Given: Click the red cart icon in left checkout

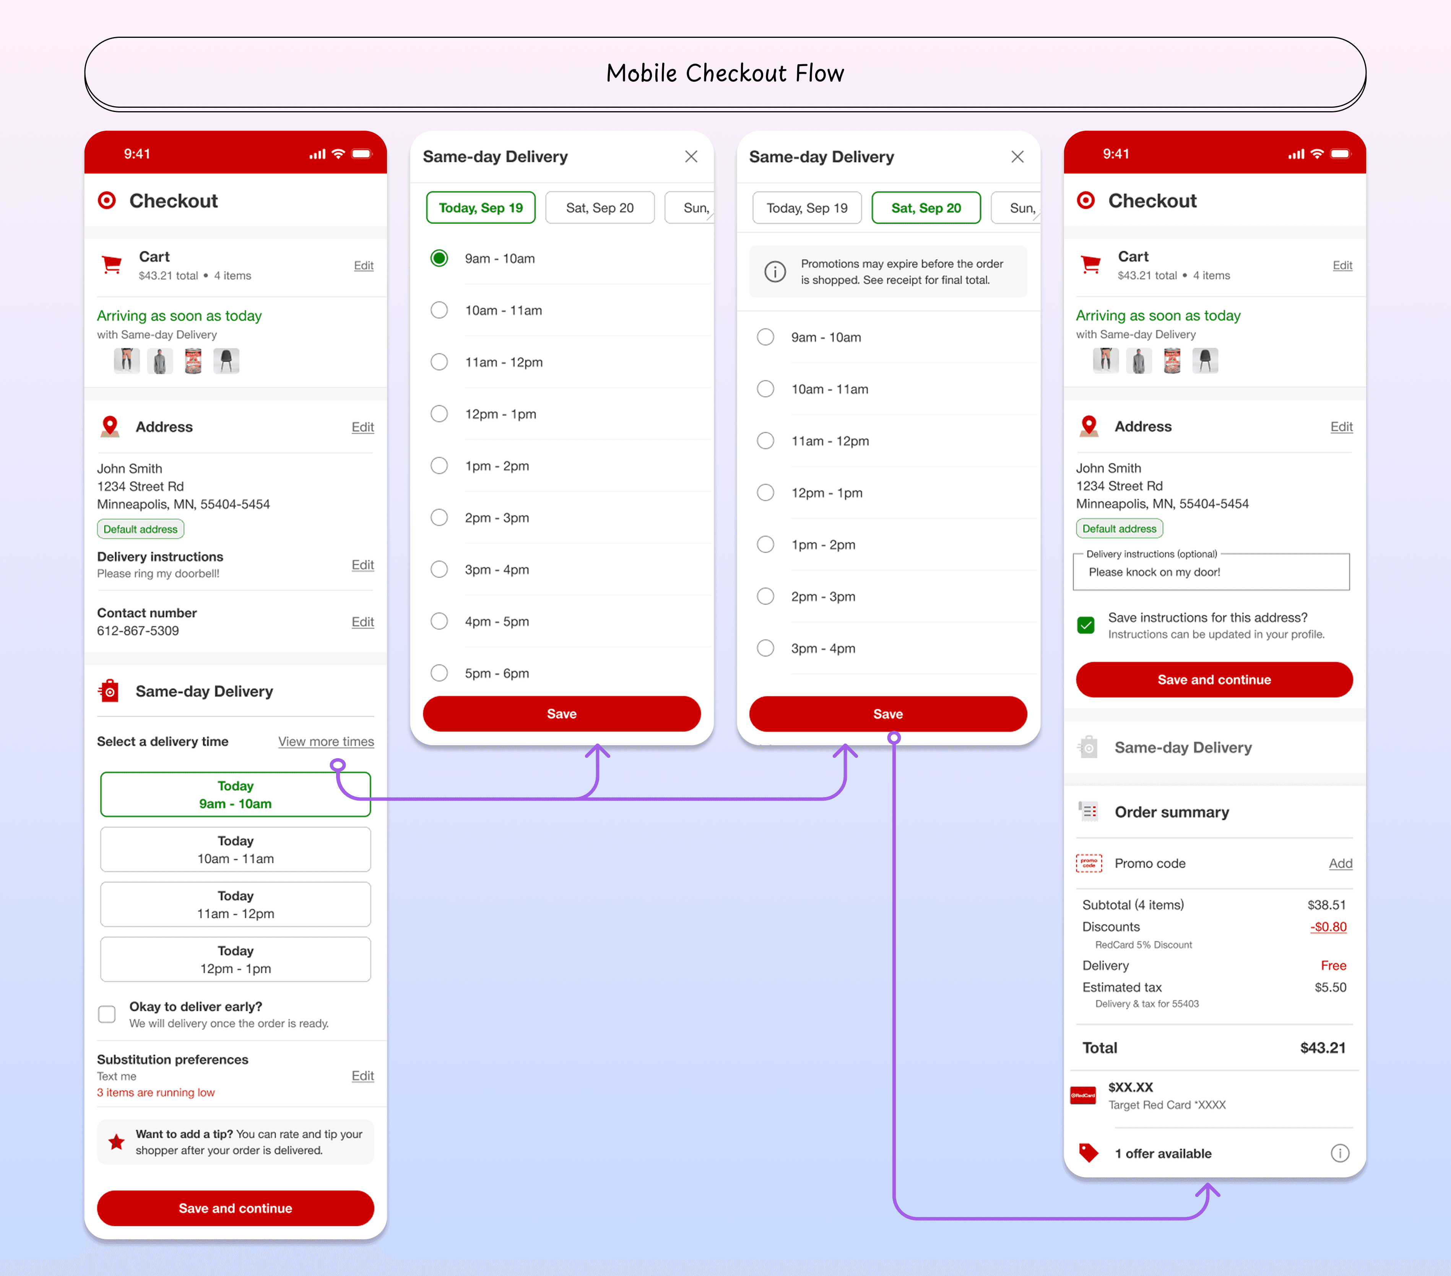Looking at the screenshot, I should 111,266.
